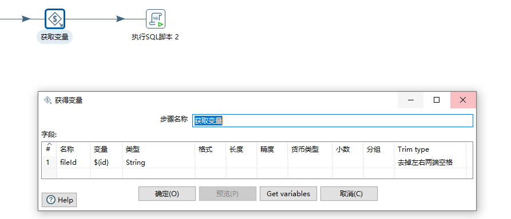Select the fileId name cell

pos(73,163)
